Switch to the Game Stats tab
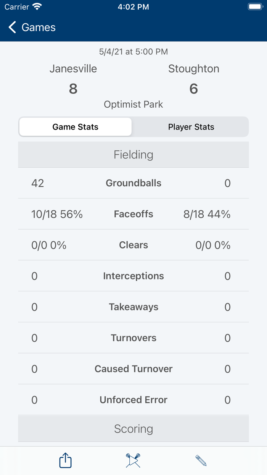The width and height of the screenshot is (267, 475). (x=75, y=127)
